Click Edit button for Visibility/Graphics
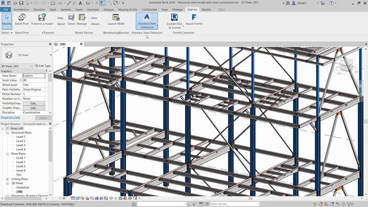Screen dimensions: 368x207 point(34,103)
